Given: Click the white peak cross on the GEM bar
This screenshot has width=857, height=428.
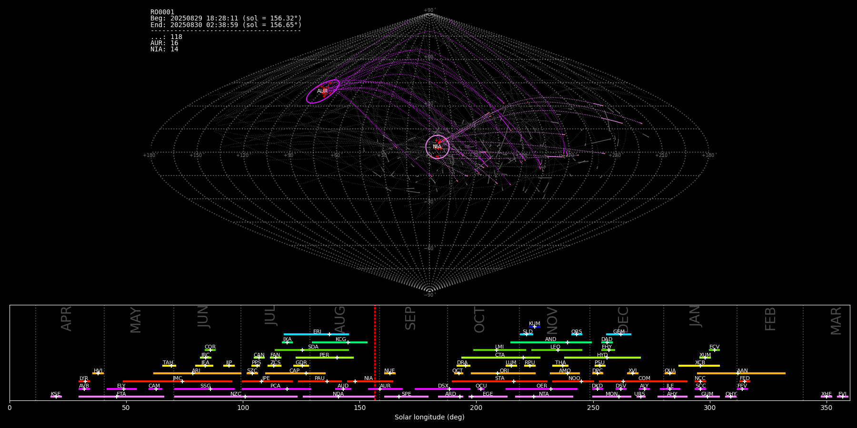Looking at the screenshot, I should 620,334.
